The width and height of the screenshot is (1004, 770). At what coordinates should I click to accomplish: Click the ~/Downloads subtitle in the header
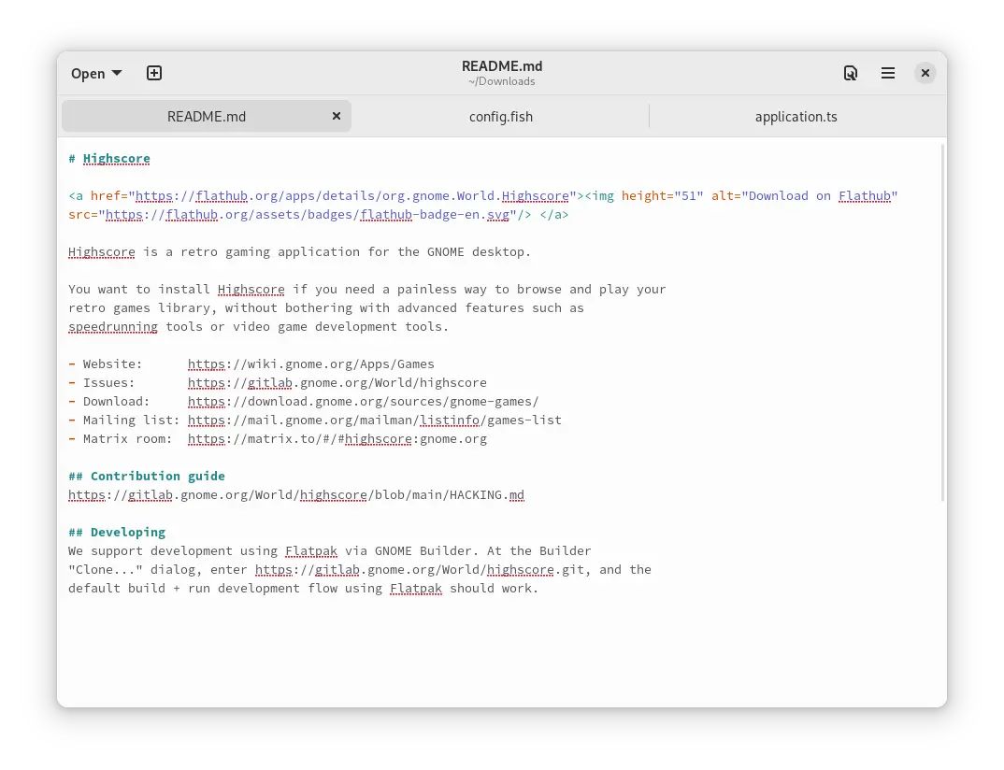tap(501, 81)
